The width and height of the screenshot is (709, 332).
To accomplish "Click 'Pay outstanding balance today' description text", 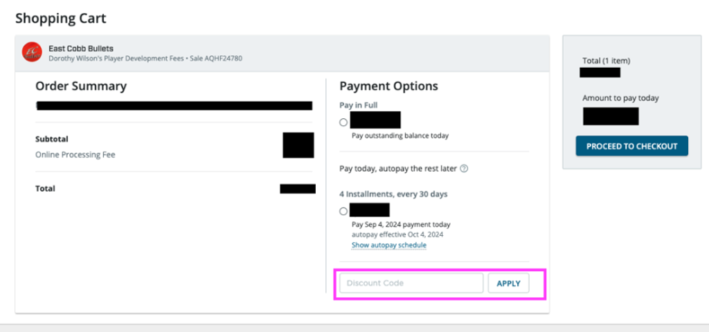I will (400, 136).
